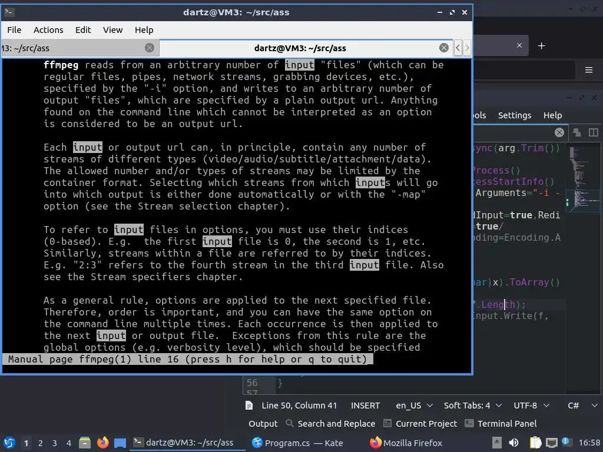Open the terminal Help menu
Viewport: 603px width, 452px height.
coord(144,30)
